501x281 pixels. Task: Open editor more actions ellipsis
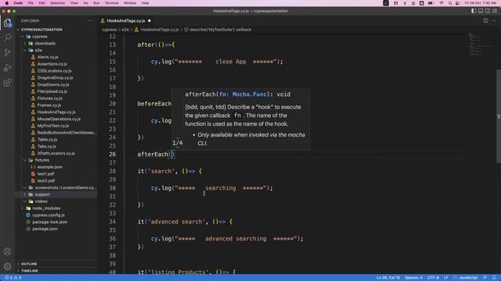[x=494, y=21]
